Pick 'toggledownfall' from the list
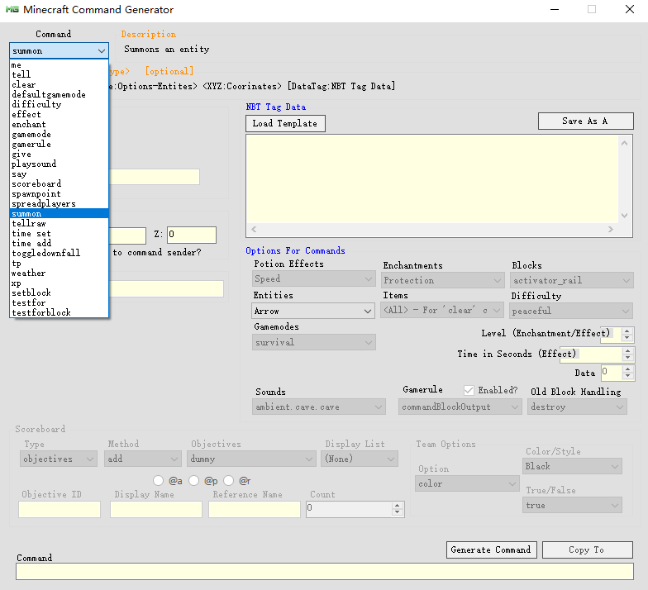This screenshot has height=590, width=648. tap(60, 253)
